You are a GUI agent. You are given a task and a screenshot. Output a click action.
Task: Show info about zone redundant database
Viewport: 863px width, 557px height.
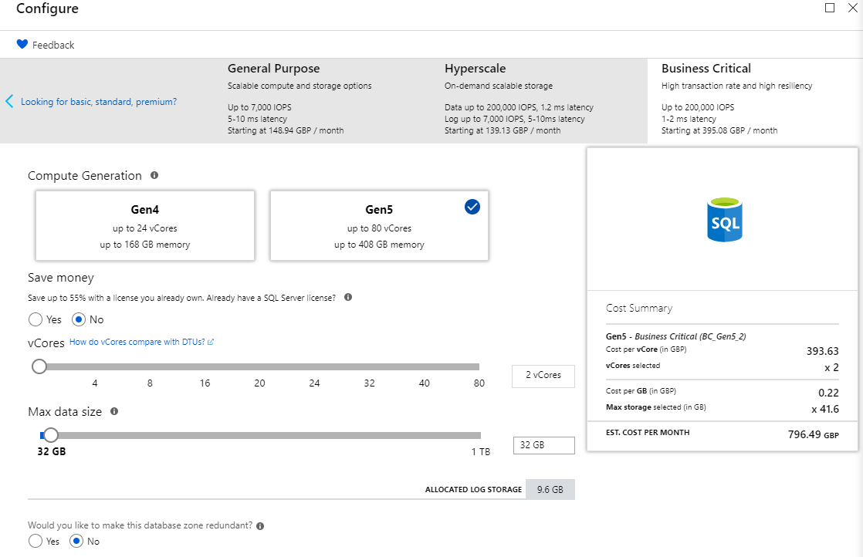[x=260, y=526]
